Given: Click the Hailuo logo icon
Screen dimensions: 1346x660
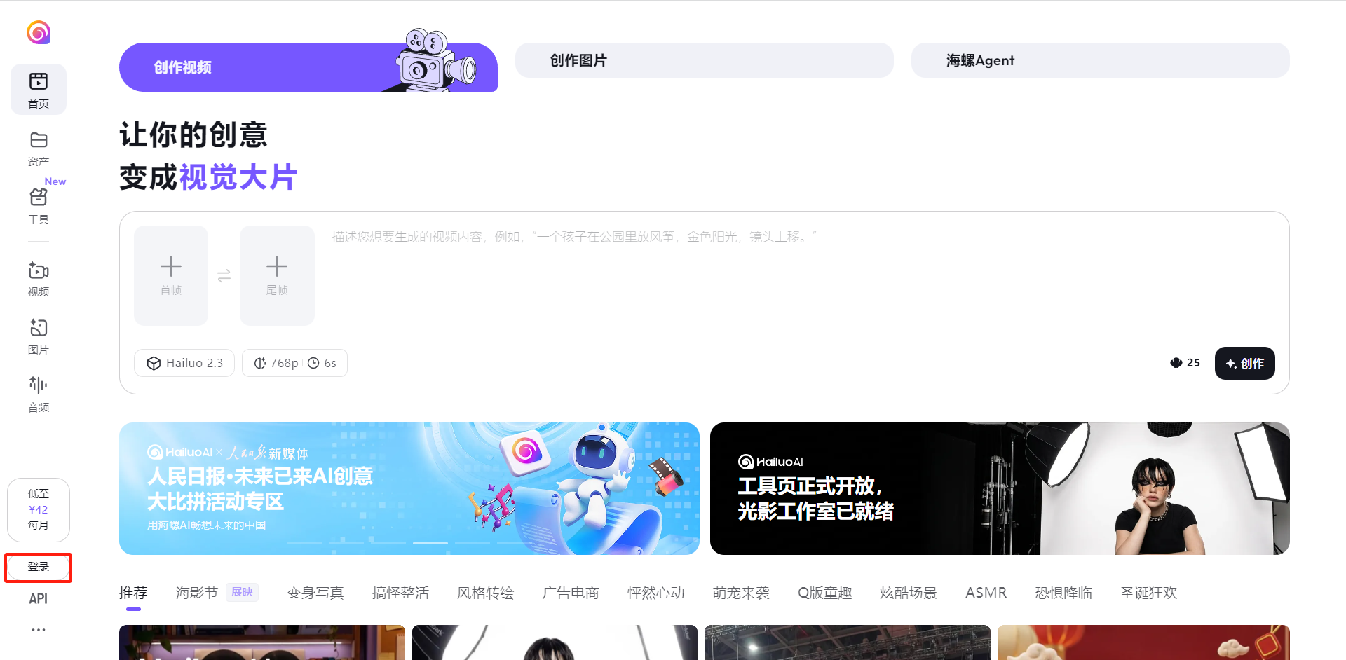Looking at the screenshot, I should point(39,32).
